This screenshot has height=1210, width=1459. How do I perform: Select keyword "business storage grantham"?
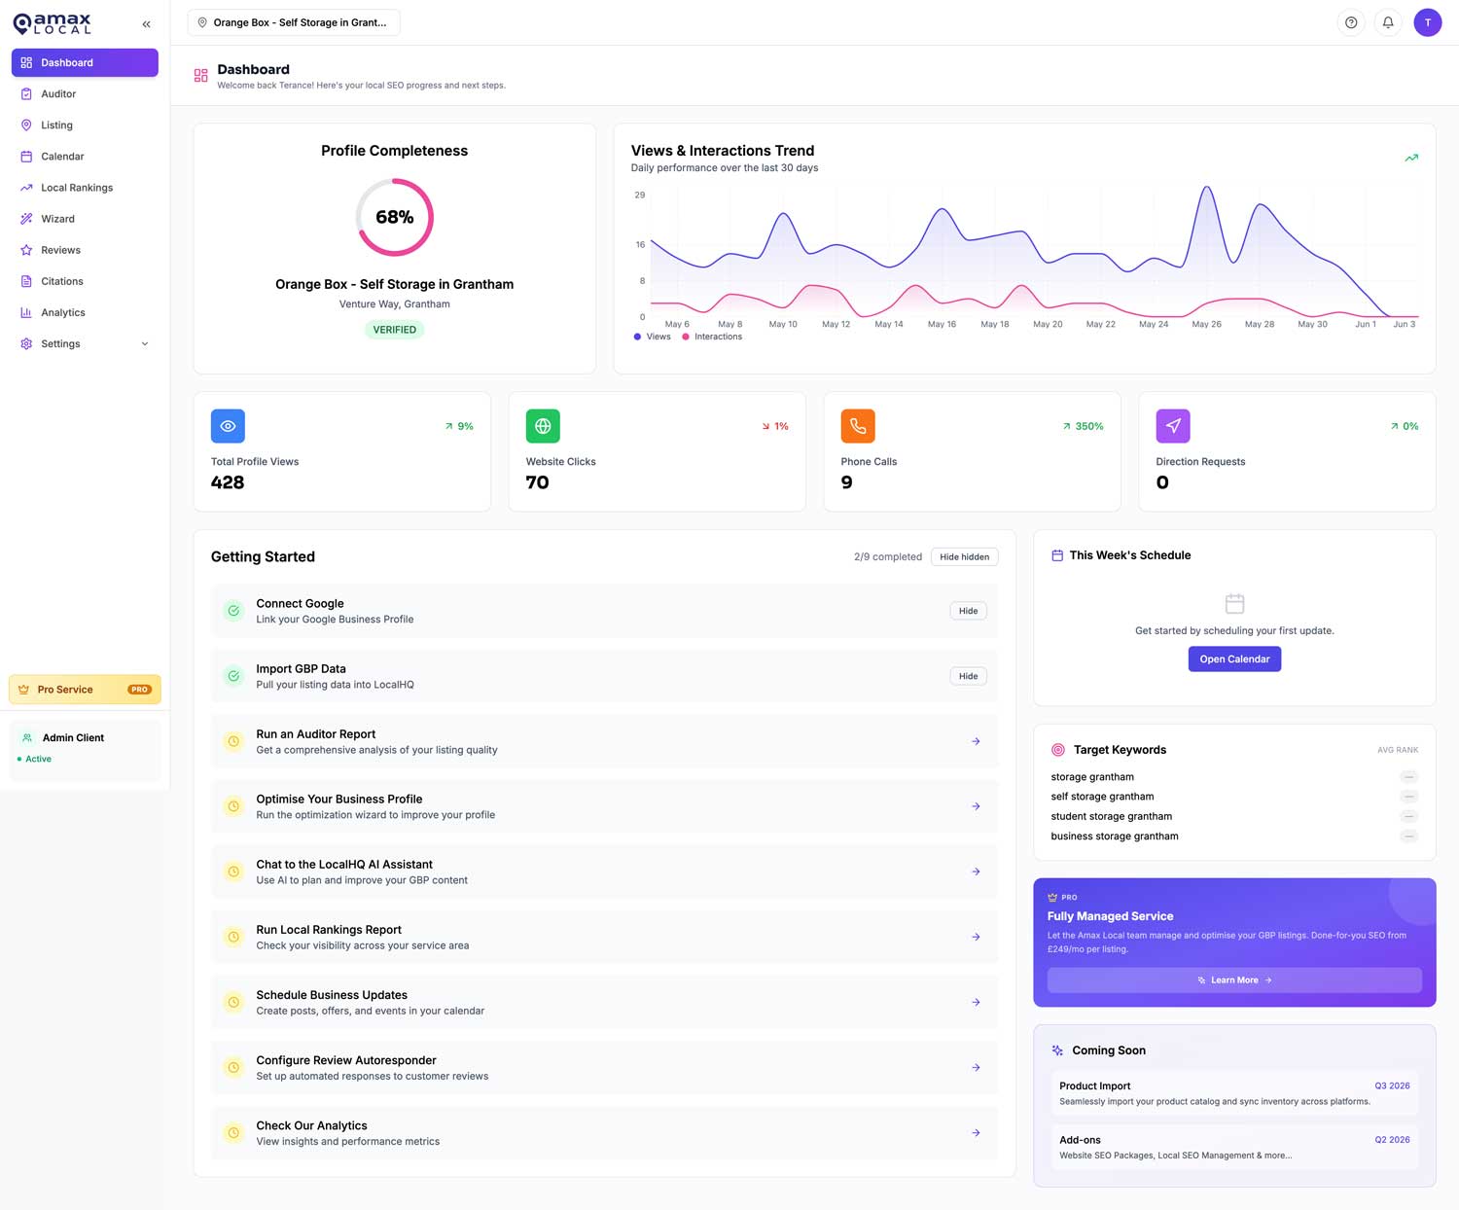pyautogui.click(x=1115, y=836)
